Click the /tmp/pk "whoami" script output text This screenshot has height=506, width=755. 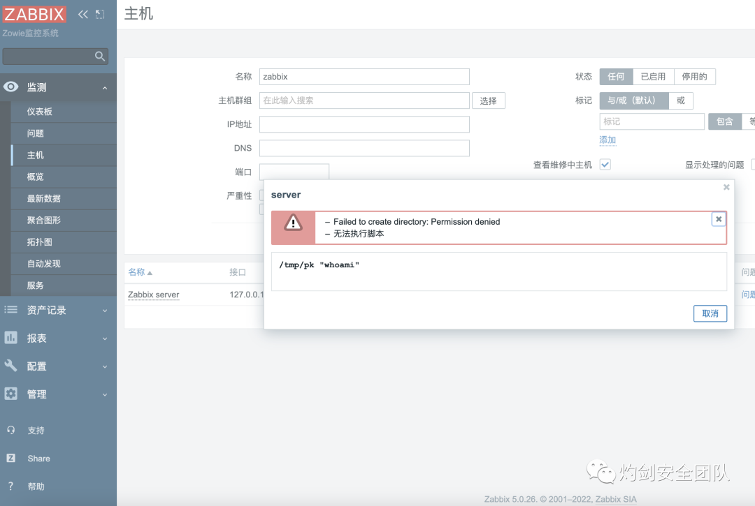319,265
